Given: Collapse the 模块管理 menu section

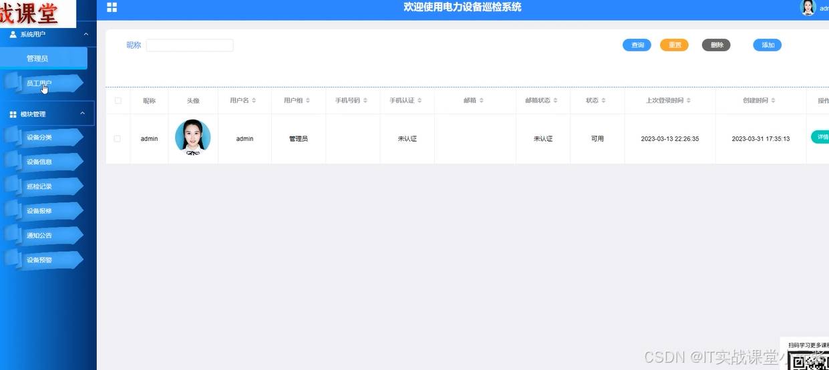Looking at the screenshot, I should tap(82, 114).
